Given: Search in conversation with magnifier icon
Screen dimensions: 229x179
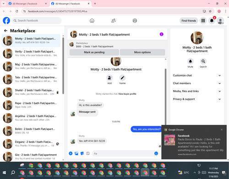Looking at the screenshot, I should [203, 61].
